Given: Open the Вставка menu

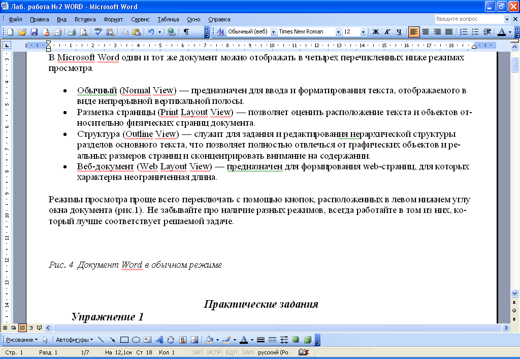Looking at the screenshot, I should pyautogui.click(x=85, y=19).
